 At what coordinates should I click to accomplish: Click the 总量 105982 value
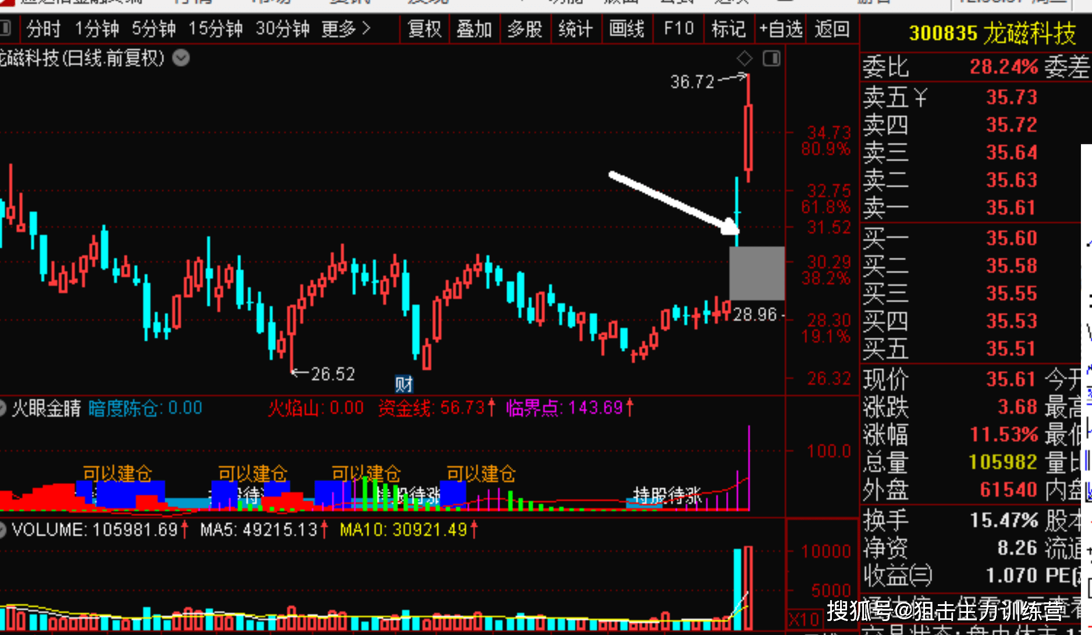1003,462
